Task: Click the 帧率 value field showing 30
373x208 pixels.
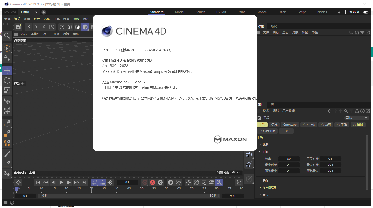Action: pyautogui.click(x=289, y=159)
